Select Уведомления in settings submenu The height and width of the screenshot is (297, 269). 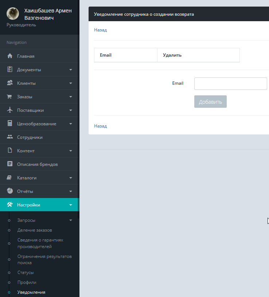[x=31, y=292]
